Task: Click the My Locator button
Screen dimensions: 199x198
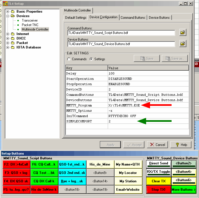Action: 128,173
